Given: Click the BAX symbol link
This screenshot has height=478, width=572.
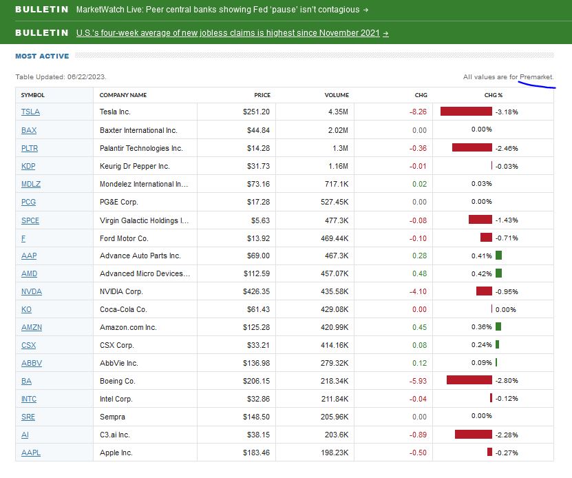Looking at the screenshot, I should click(29, 129).
